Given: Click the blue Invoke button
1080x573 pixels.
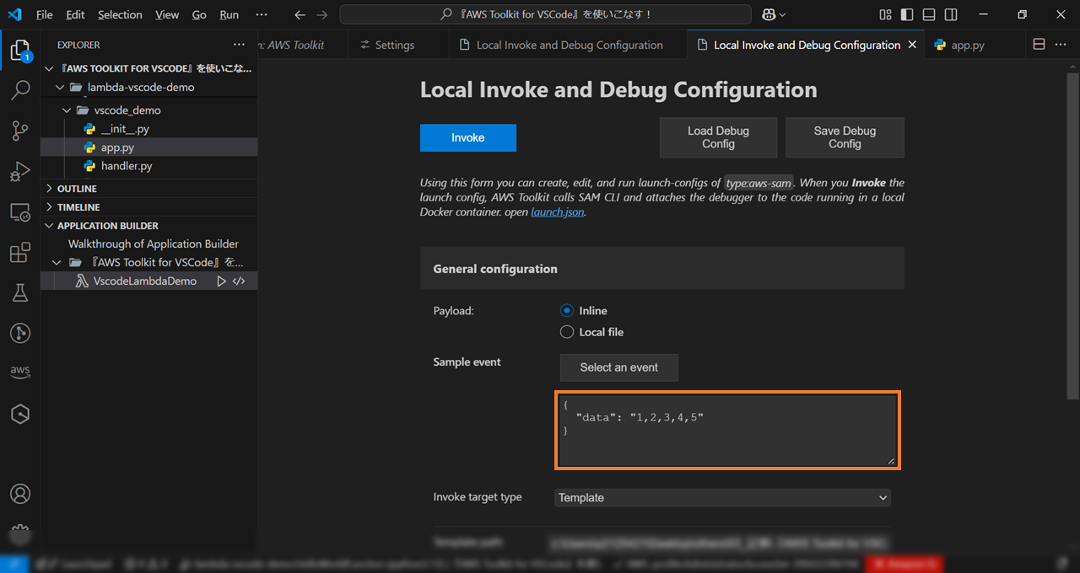Looking at the screenshot, I should pos(467,137).
